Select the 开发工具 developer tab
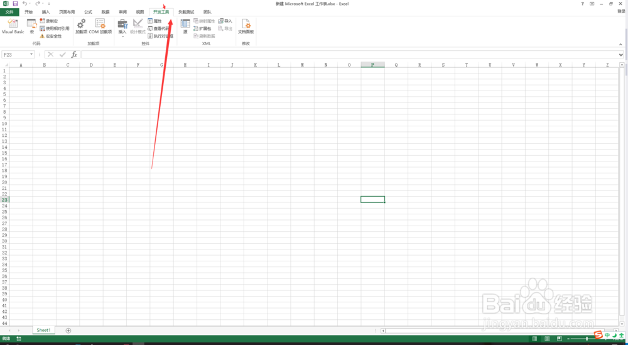Screen dimensions: 628x345 (x=161, y=12)
